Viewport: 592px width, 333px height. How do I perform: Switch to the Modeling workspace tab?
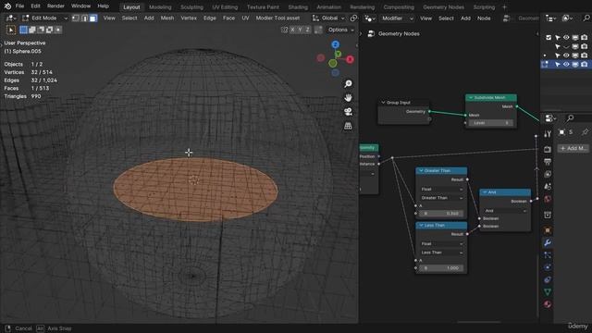[160, 7]
